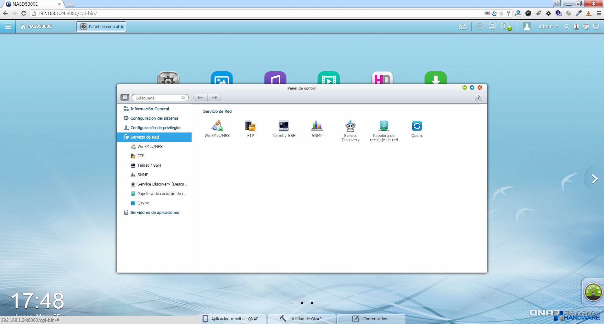Select the last desktop page indicator dot
Image resolution: width=604 pixels, height=324 pixels.
coord(312,303)
